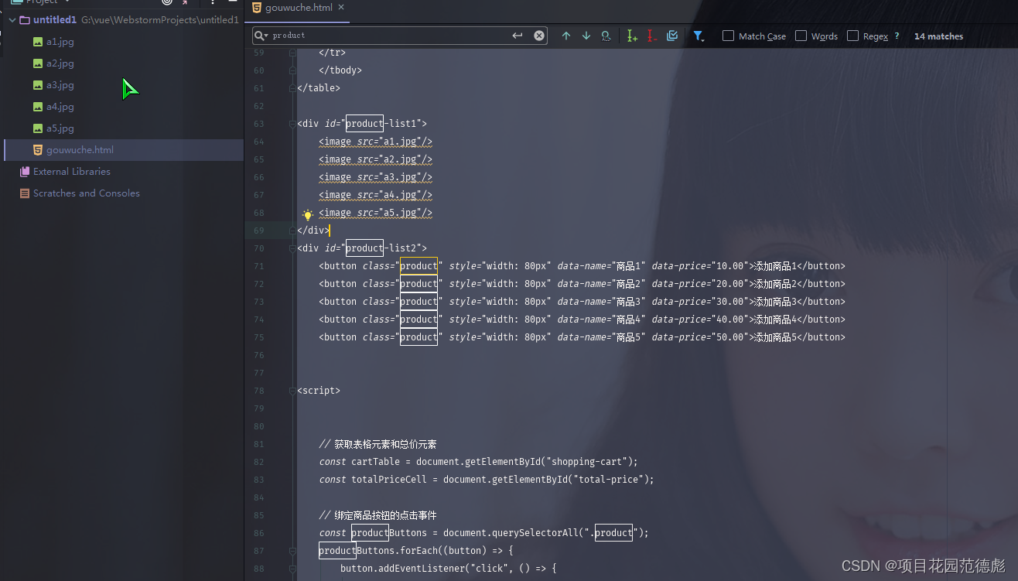The height and width of the screenshot is (581, 1018).
Task: Add selection for next occurrence icon
Action: tap(632, 36)
